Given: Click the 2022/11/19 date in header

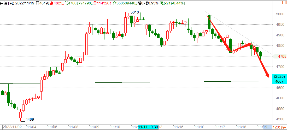Looking at the screenshot, I should pos(25,3).
